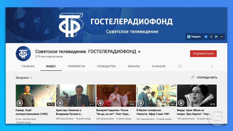
Task: Go to the СООБЩЕСТВО tab
Action: [106, 66]
